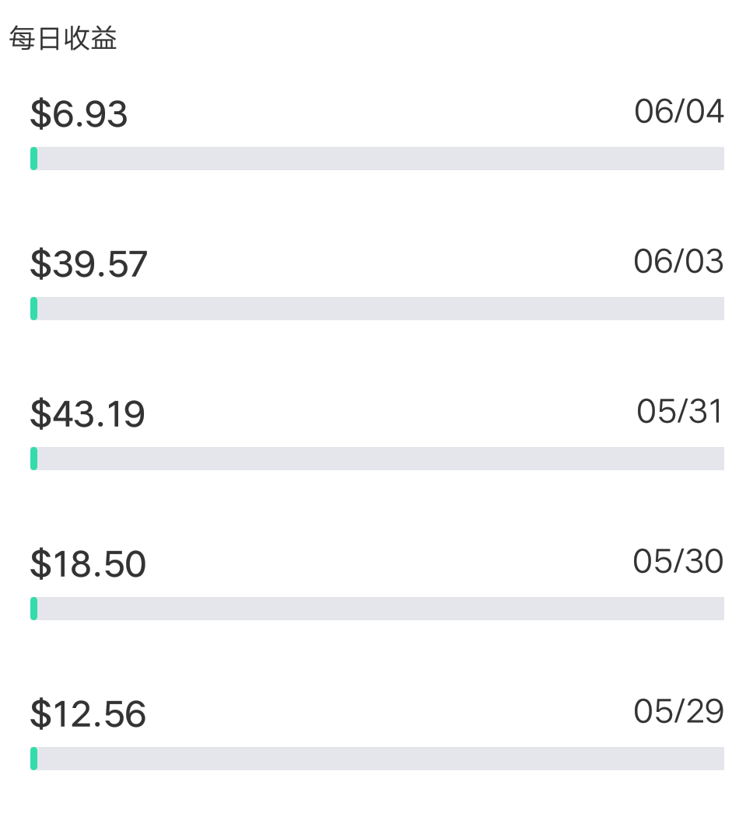The image size is (739, 813).
Task: Click green indicator on 05/31 bar
Action: point(33,459)
